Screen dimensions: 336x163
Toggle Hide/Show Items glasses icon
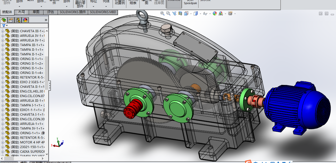click(205, 13)
